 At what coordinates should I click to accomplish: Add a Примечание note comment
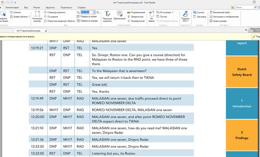[119, 16]
